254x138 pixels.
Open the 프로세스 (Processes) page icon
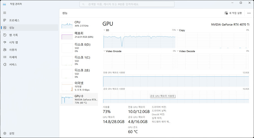(5, 20)
